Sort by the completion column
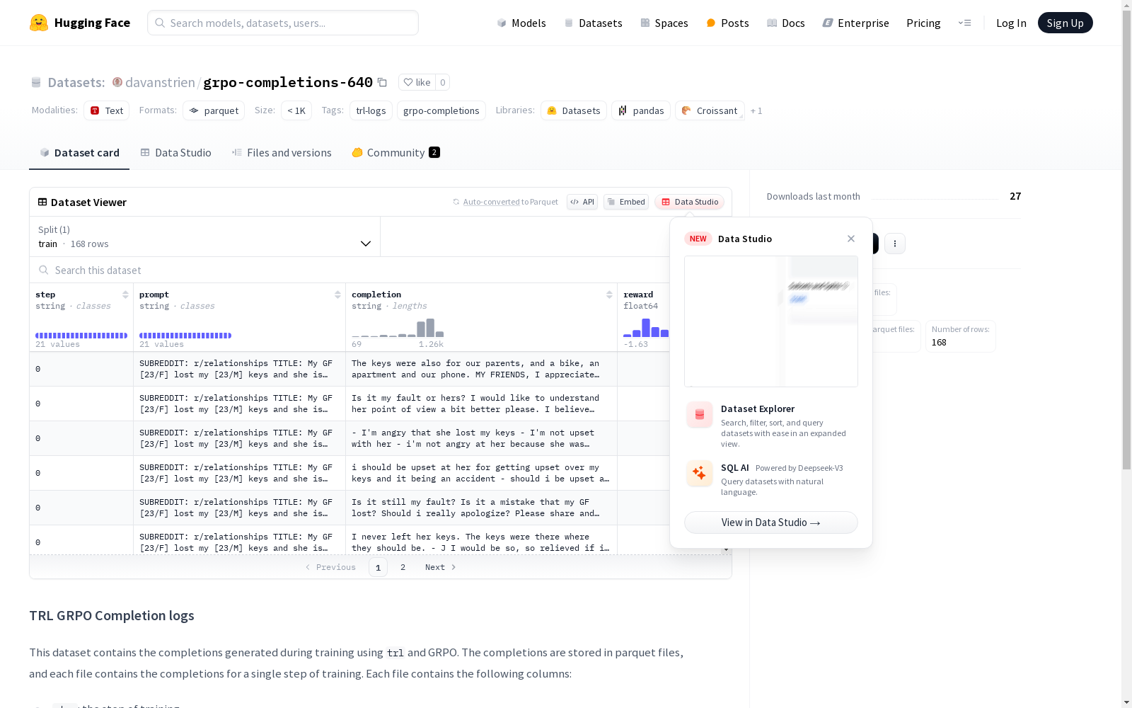This screenshot has height=708, width=1132. tap(609, 295)
